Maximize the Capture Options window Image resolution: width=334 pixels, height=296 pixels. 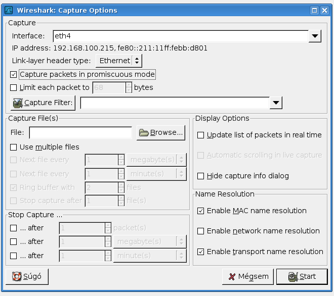point(314,10)
